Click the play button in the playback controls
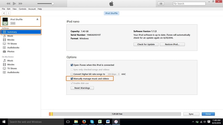Image resolution: width=223 pixels, height=125 pixels. [14, 4]
